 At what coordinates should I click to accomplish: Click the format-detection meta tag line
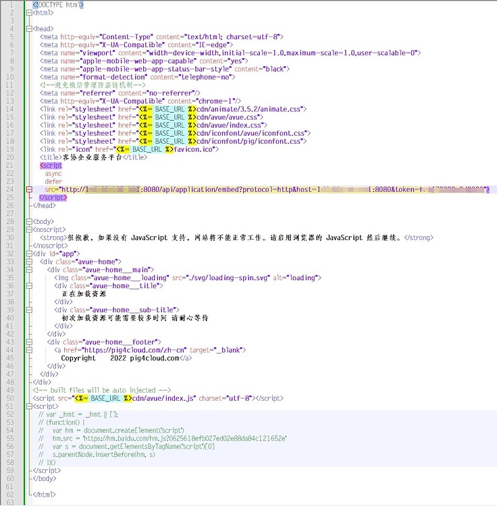coord(138,77)
